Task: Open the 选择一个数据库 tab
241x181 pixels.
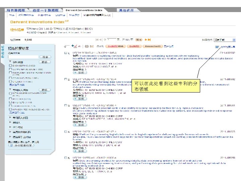Action: [46, 10]
